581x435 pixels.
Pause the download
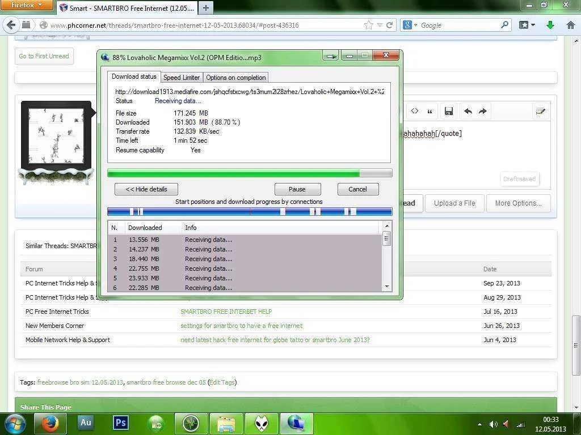[297, 189]
